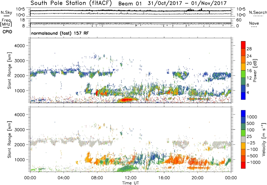Image resolution: width=267 pixels, height=185 pixels.
Task: Click the -1000 label on Velocity color bar
Action: tap(253, 162)
